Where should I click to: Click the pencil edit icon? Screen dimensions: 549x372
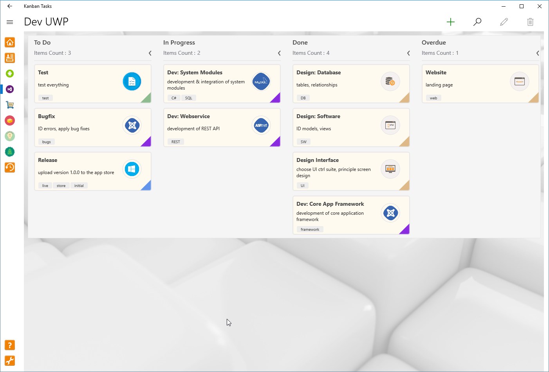(x=504, y=22)
